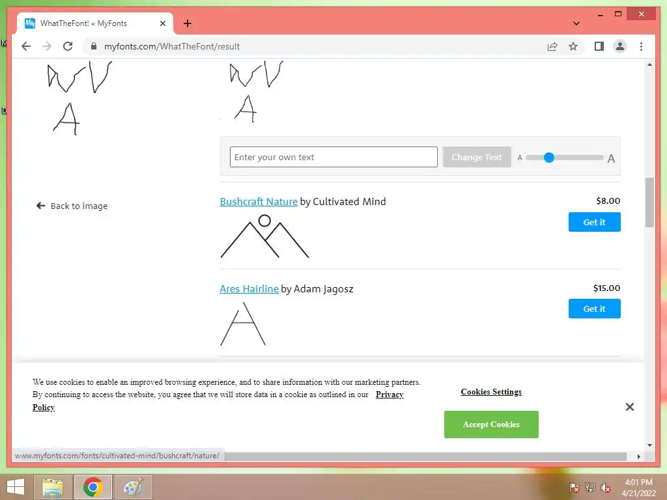Open the Privacy Policy link

[390, 395]
